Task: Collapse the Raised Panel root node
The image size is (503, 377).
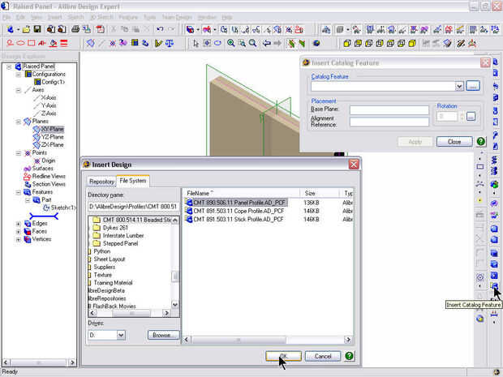Action: click(9, 66)
